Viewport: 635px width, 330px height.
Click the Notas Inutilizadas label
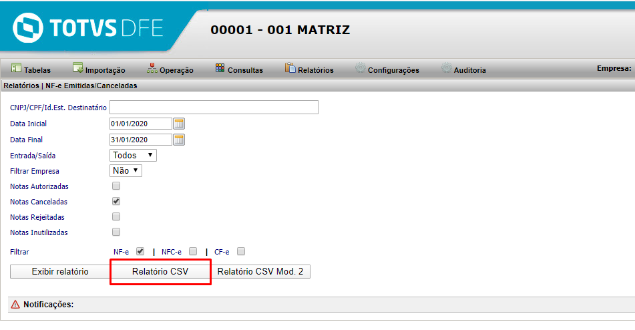tap(39, 232)
